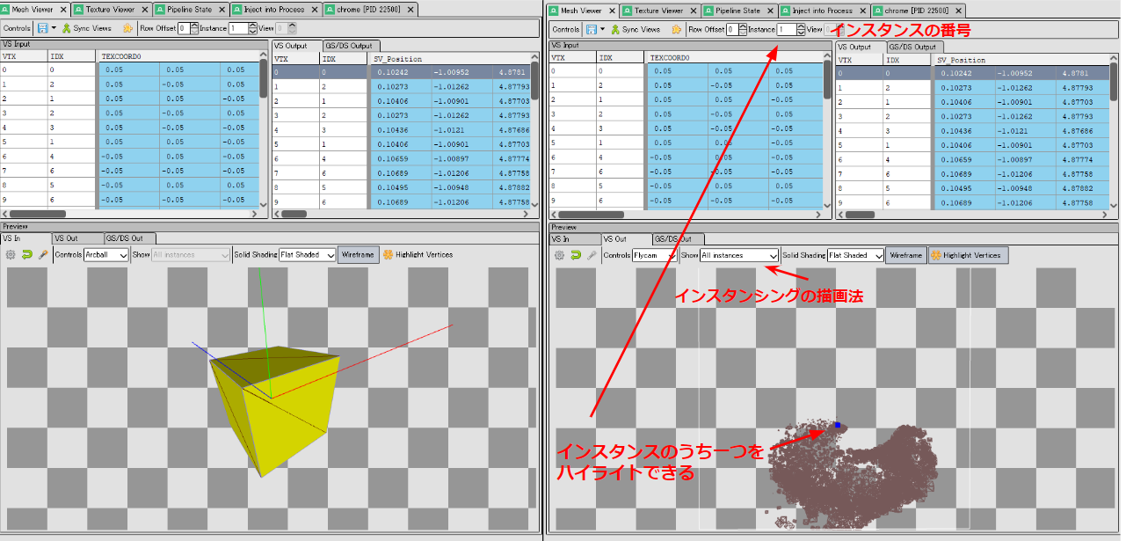Image resolution: width=1126 pixels, height=541 pixels.
Task: Disable Wireframe in the right preview
Action: pos(906,255)
